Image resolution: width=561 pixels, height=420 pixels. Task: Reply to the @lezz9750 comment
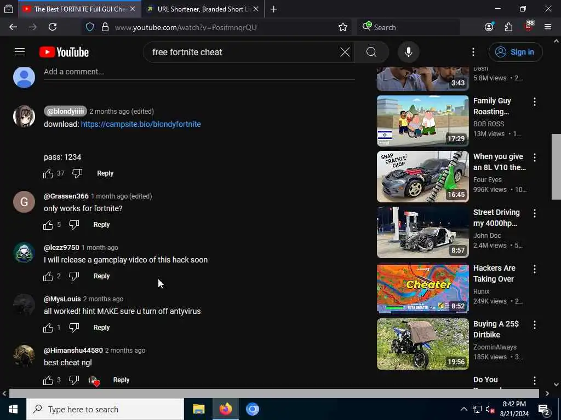pyautogui.click(x=101, y=276)
